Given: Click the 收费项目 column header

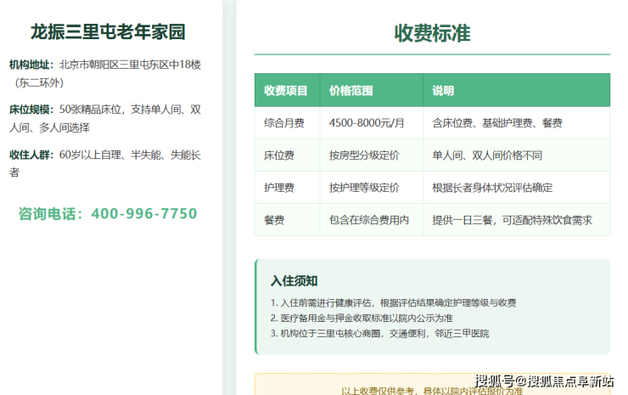Looking at the screenshot, I should click(x=285, y=91).
